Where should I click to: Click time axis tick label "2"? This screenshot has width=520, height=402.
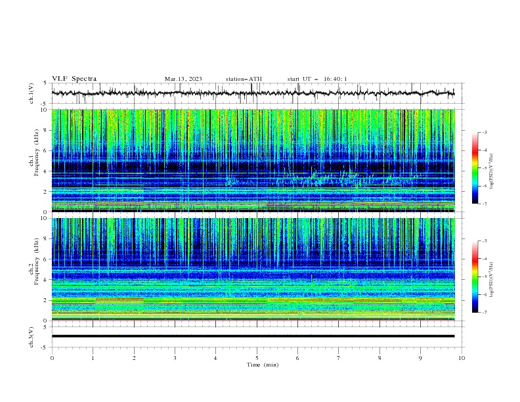pos(134,358)
